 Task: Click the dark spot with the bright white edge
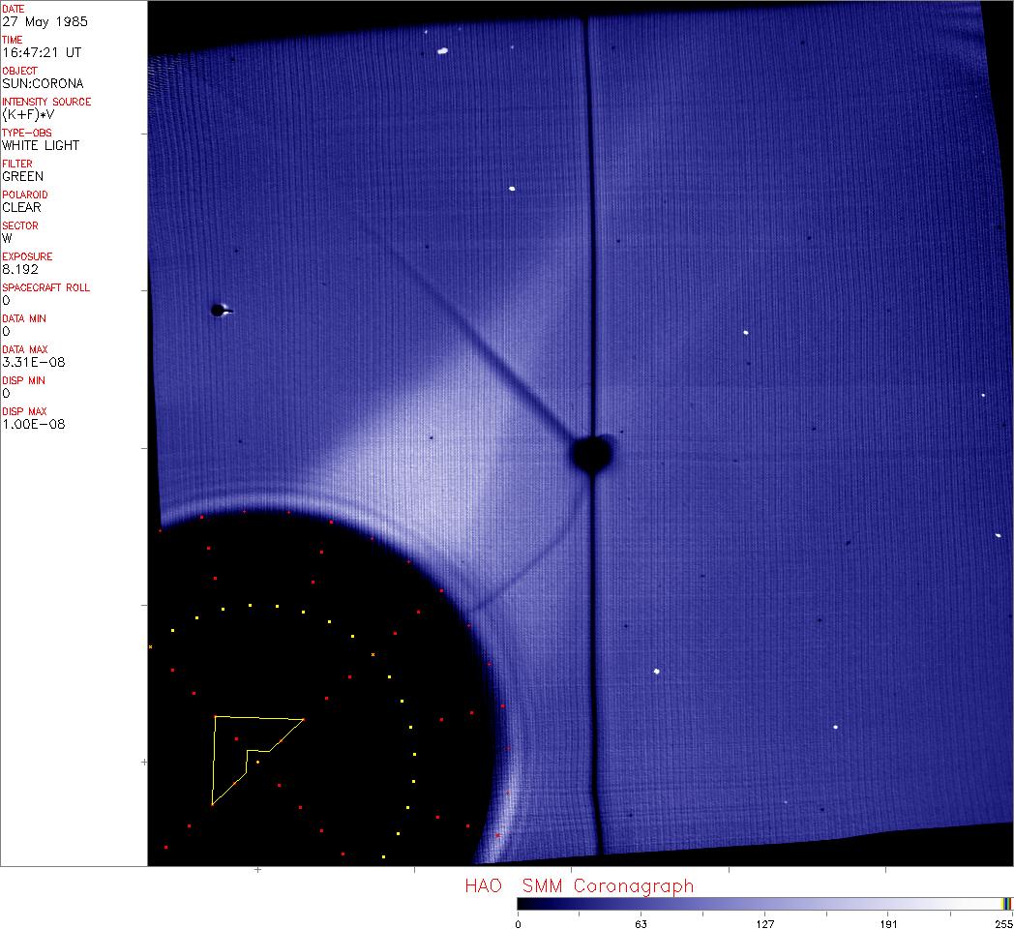(x=220, y=311)
